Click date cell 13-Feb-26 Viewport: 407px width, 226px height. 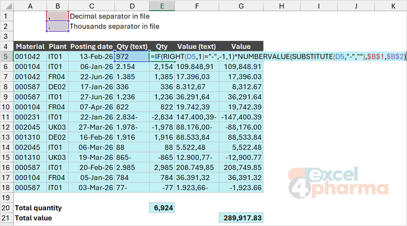coord(92,56)
